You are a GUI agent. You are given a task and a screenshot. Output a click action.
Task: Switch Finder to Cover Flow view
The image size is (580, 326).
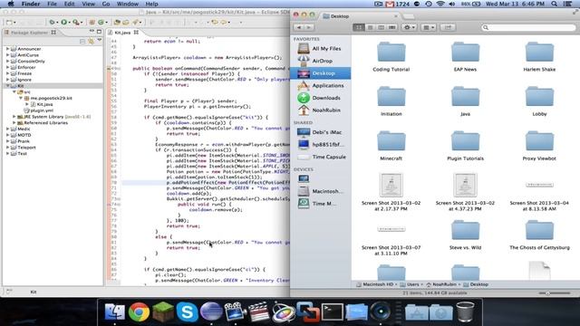[392, 27]
